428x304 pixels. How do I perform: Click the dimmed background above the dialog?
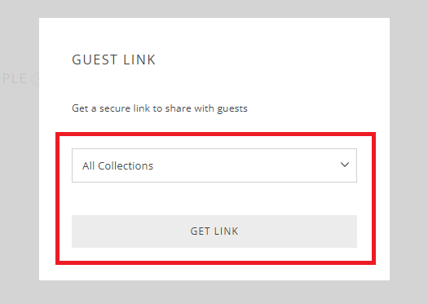tap(214, 9)
